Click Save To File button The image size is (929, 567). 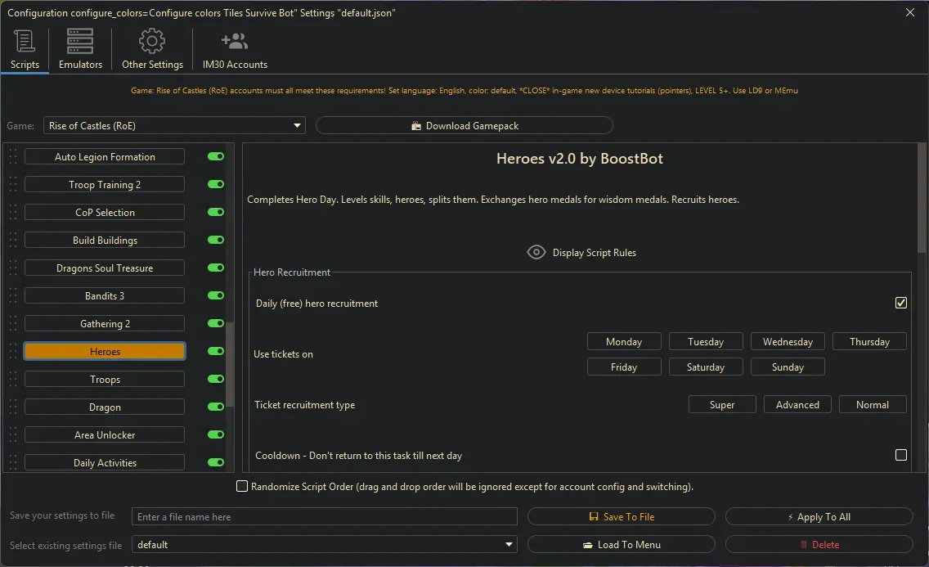click(x=621, y=516)
